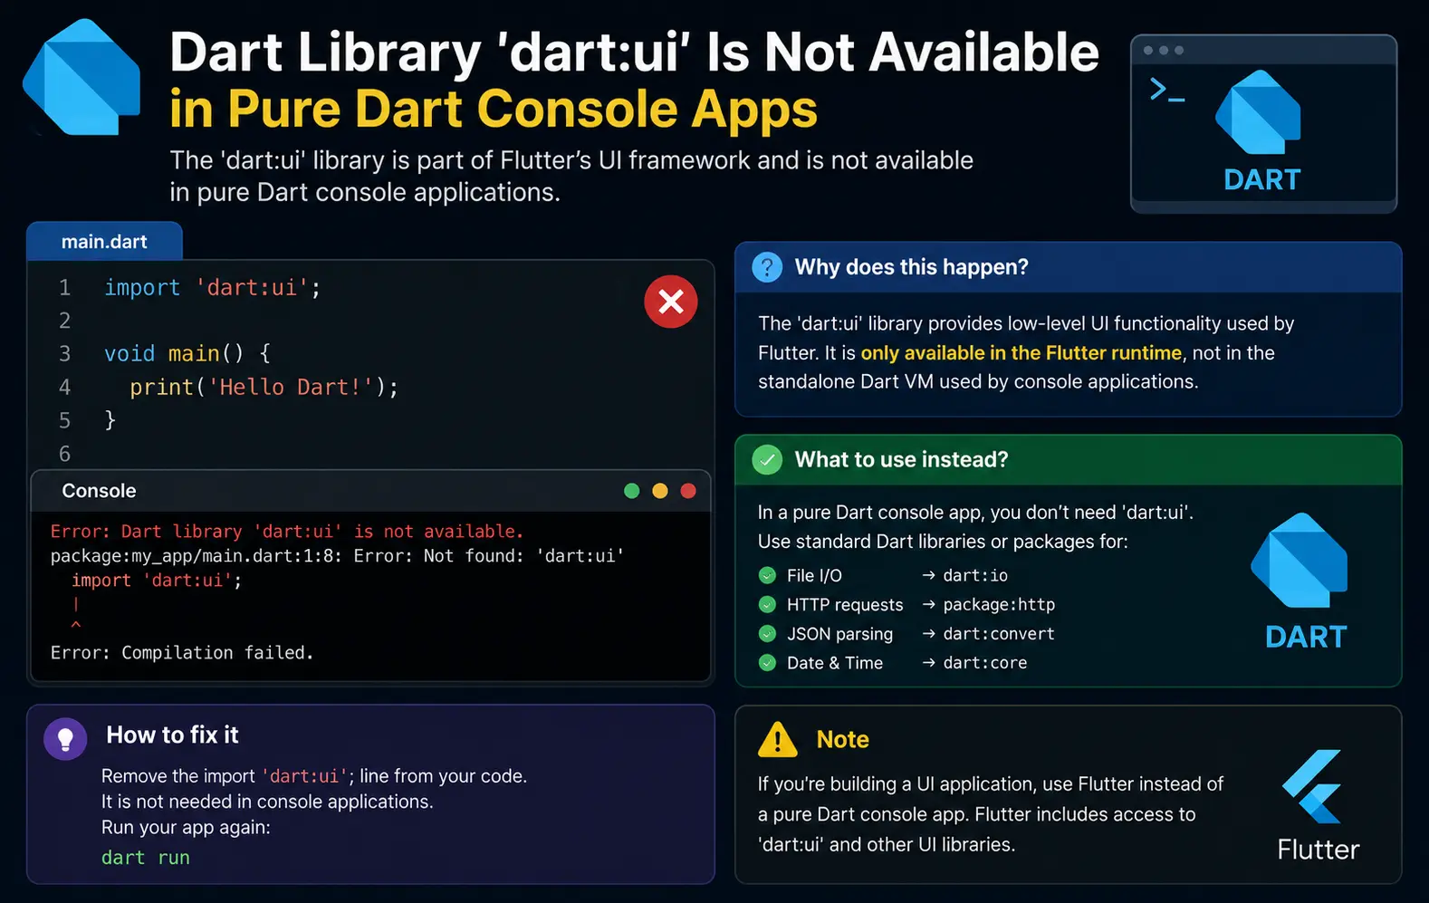Click the arrow pointing to dart:core
The height and width of the screenshot is (903, 1429).
point(928,662)
